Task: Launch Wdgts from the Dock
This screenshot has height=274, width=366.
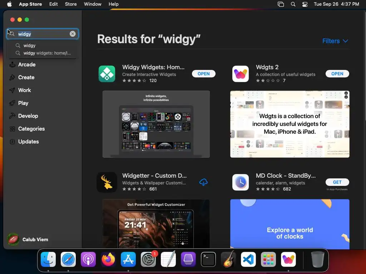Action: (288, 259)
